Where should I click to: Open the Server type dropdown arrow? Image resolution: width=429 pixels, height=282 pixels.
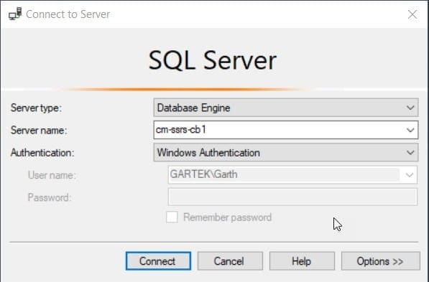410,108
